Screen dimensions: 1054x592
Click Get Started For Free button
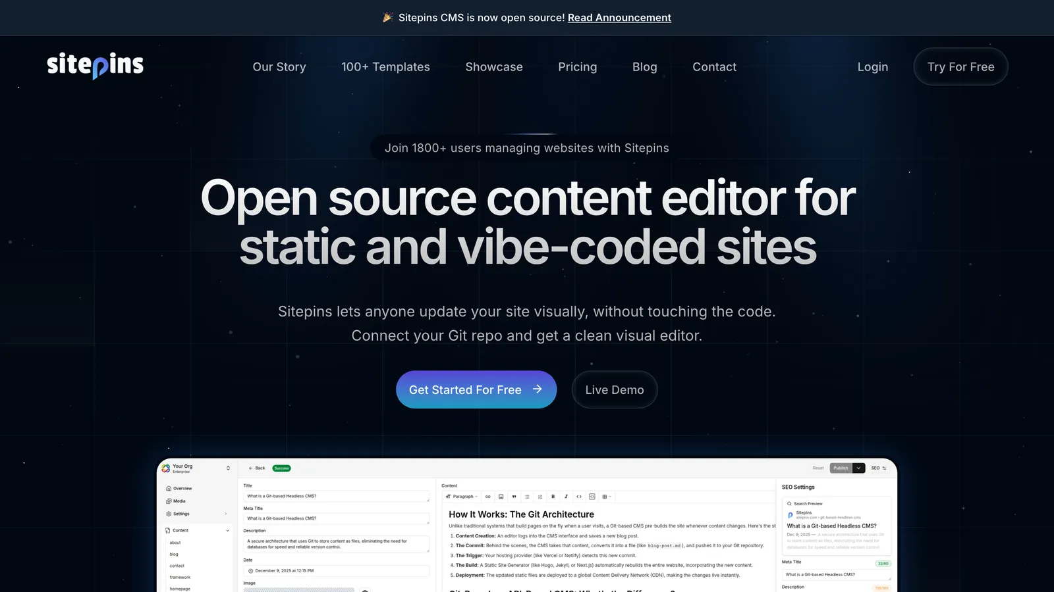(x=476, y=389)
